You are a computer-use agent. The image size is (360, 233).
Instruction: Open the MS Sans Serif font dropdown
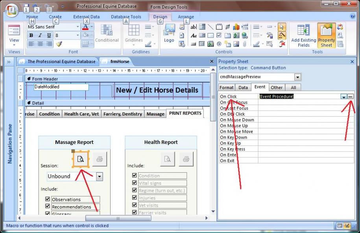[78, 27]
